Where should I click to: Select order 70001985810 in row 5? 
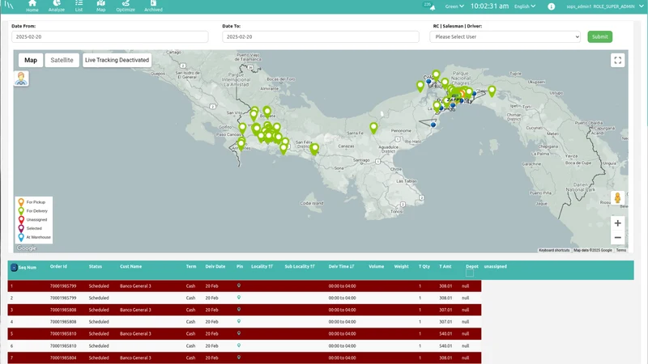63,334
